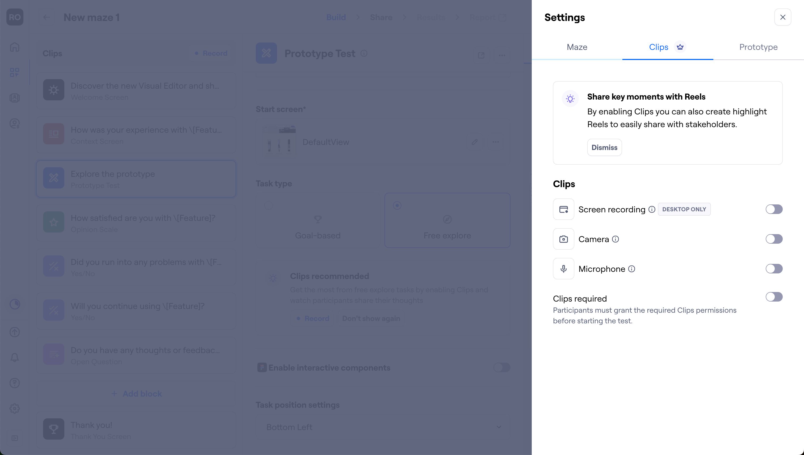This screenshot has width=804, height=455.
Task: Open the help question mark icon
Action: pyautogui.click(x=15, y=383)
